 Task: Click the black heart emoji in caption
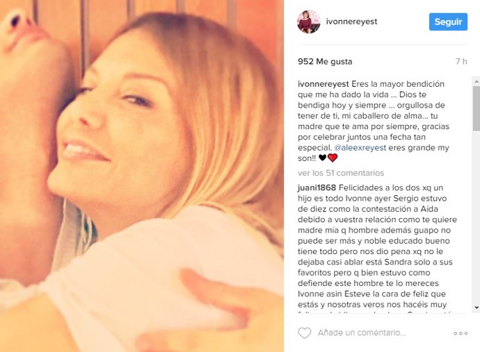[x=322, y=158]
